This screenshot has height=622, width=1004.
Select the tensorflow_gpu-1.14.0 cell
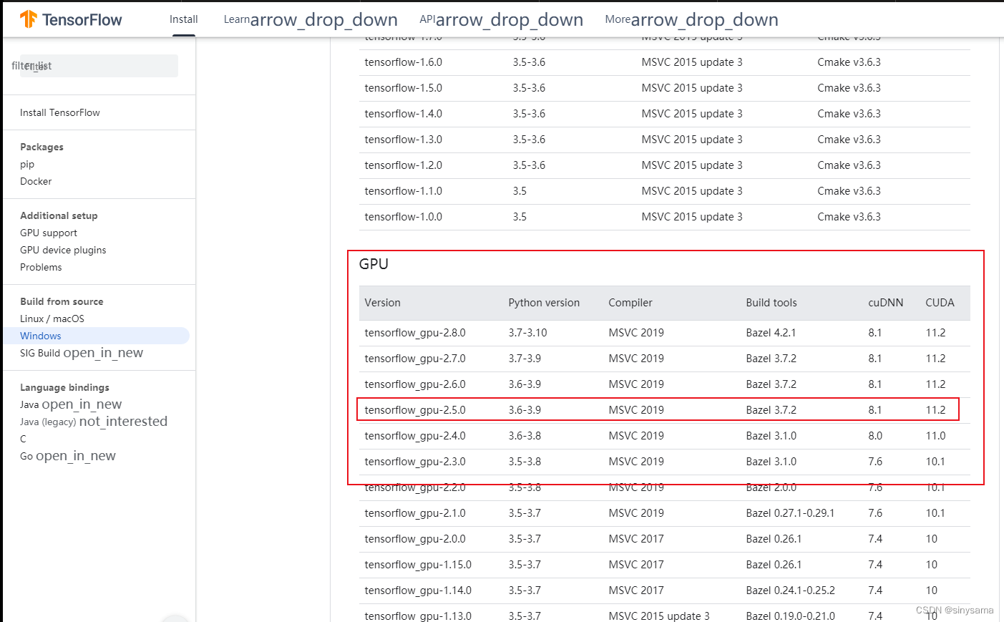point(418,591)
